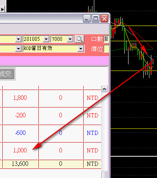Click the last red candlestick on the chart
Screen dimensions: 157x178
click(153, 61)
